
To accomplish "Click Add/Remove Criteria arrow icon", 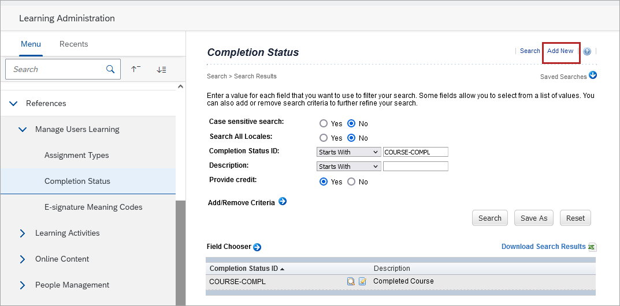I will [283, 202].
